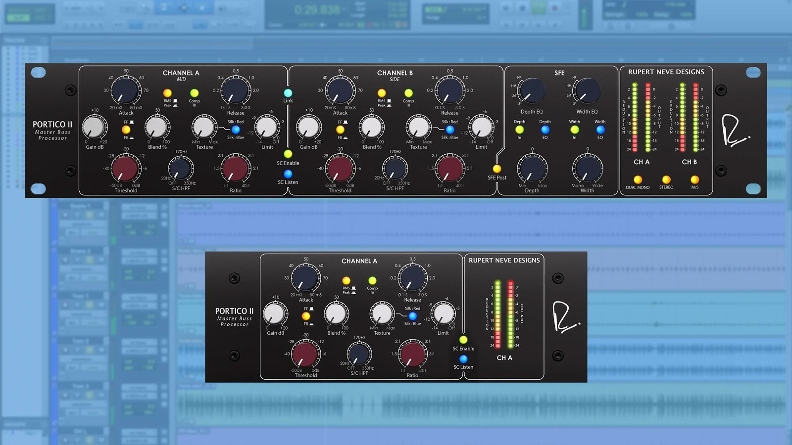792x445 pixels.
Task: Click Channel B Limit knob
Action: 481,127
